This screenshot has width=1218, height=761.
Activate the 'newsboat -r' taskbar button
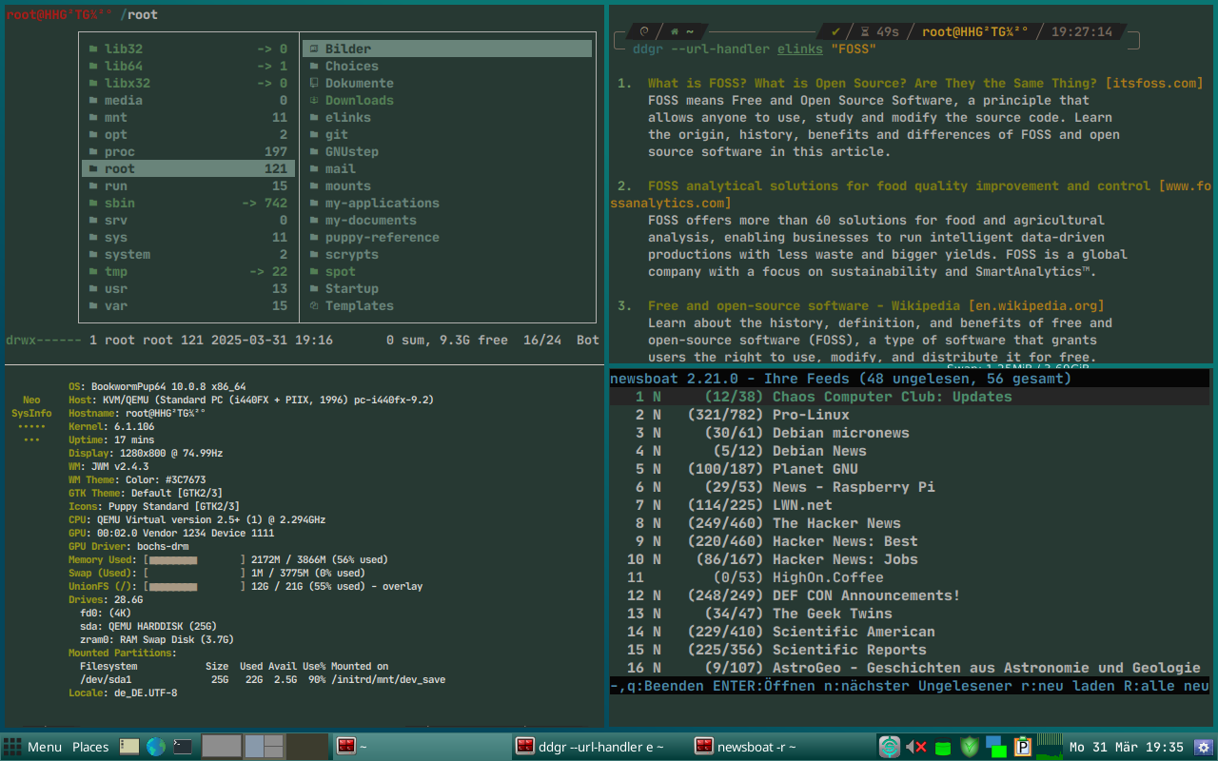[x=779, y=747]
